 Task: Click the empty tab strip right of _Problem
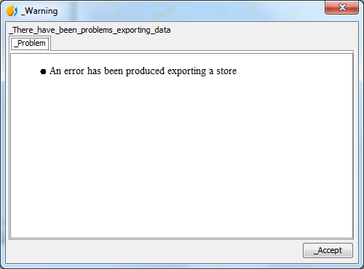[x=202, y=44]
